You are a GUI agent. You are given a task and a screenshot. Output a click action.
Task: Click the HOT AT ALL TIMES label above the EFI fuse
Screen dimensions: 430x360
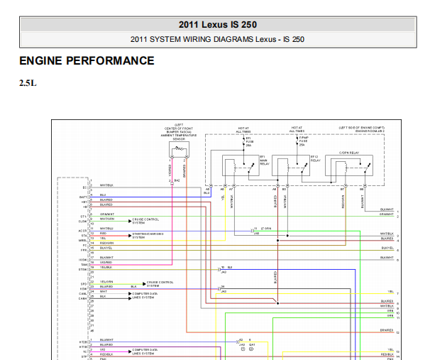(x=243, y=130)
